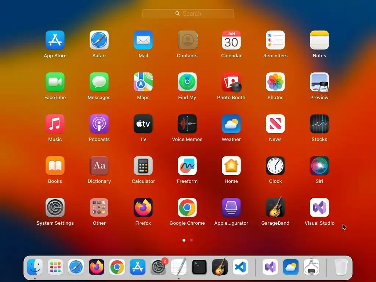Open the Photos app

(x=275, y=82)
